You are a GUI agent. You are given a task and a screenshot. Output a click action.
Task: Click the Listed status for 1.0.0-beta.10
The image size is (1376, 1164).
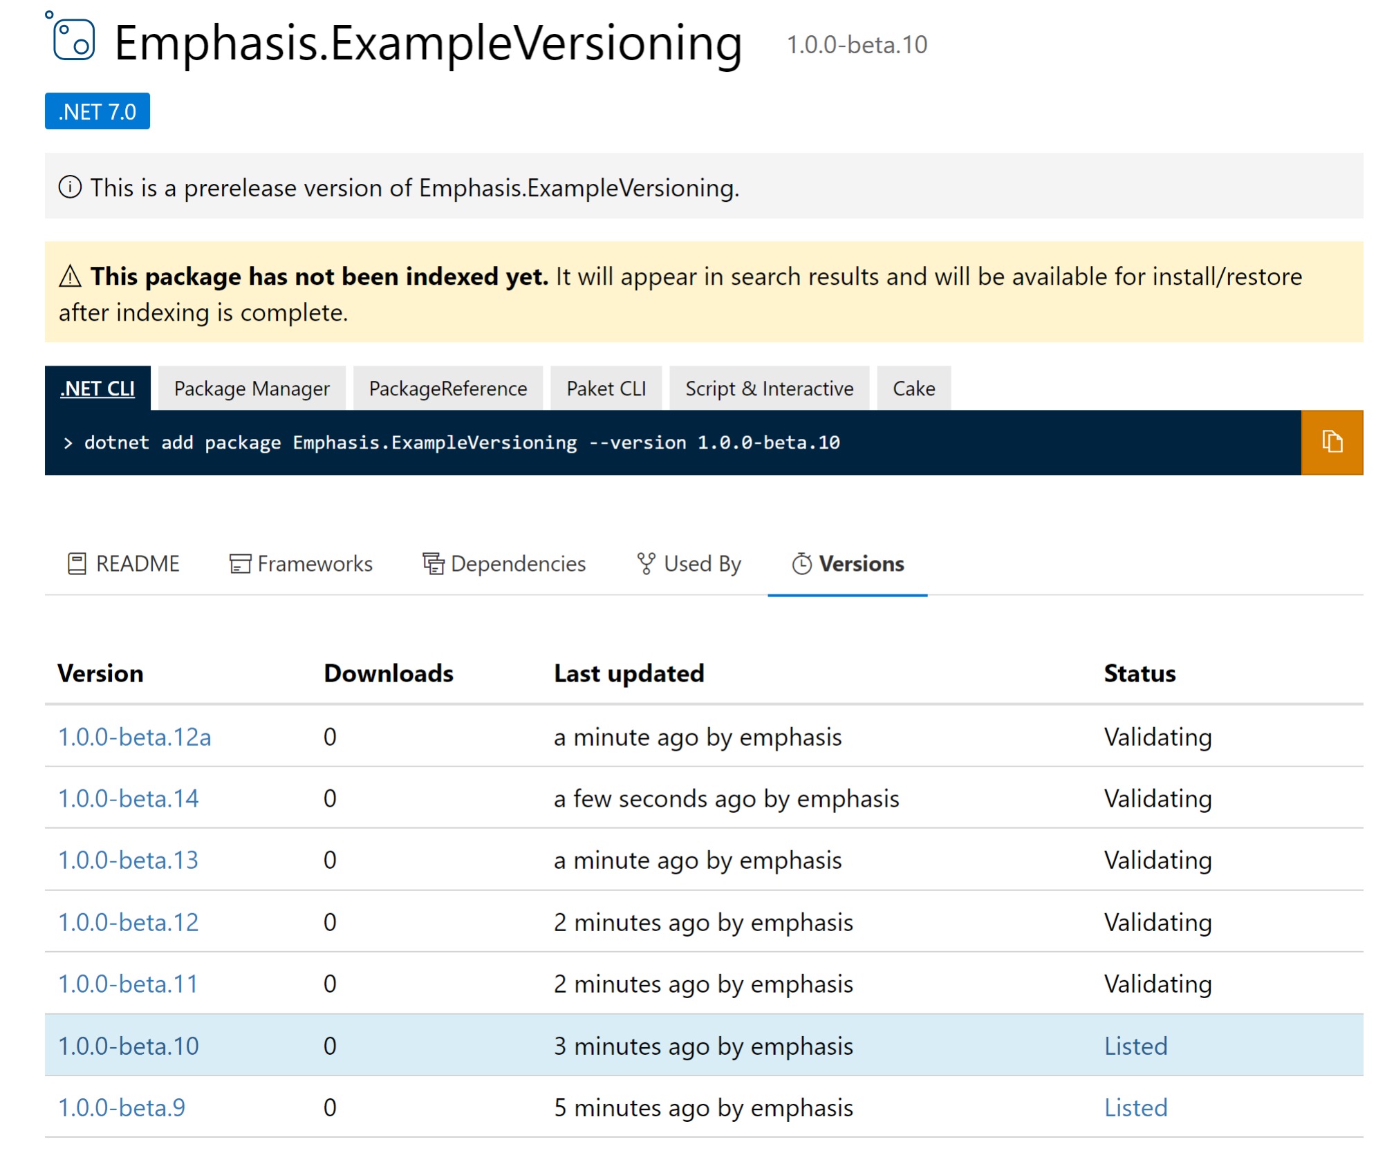(x=1135, y=1046)
